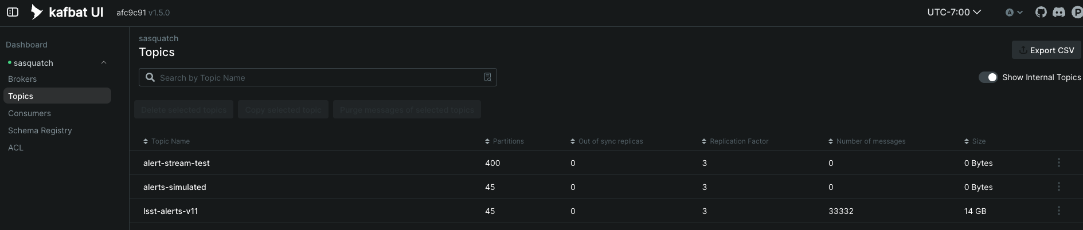Click the saved filters icon in search box
1083x230 pixels.
pyautogui.click(x=487, y=77)
